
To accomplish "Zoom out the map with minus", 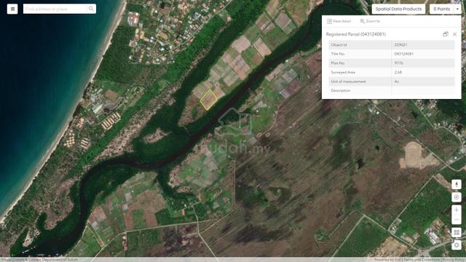I will pyautogui.click(x=457, y=220).
